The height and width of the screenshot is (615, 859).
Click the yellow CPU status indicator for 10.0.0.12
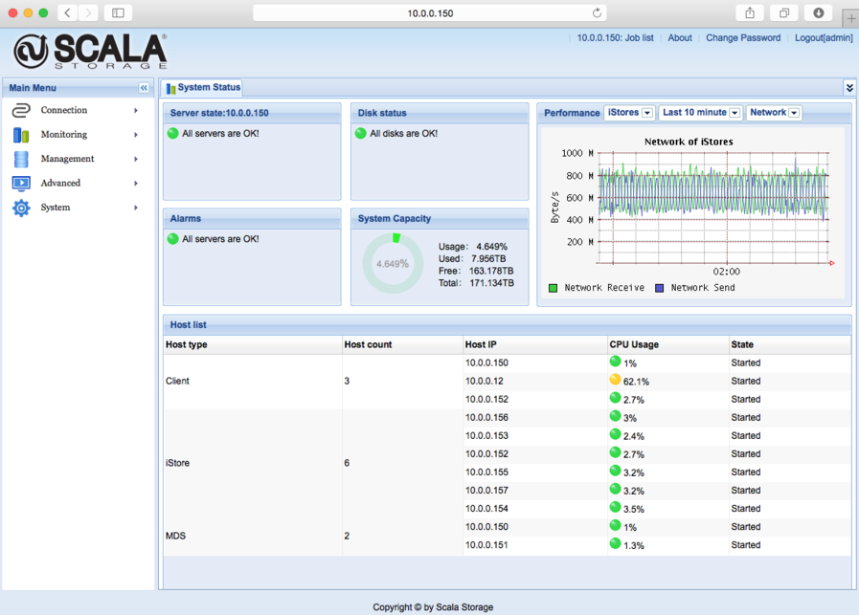pos(615,380)
